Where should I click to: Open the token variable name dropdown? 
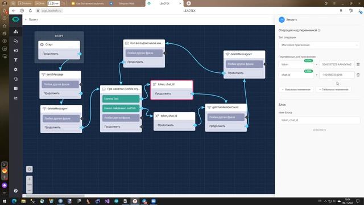[296, 64]
